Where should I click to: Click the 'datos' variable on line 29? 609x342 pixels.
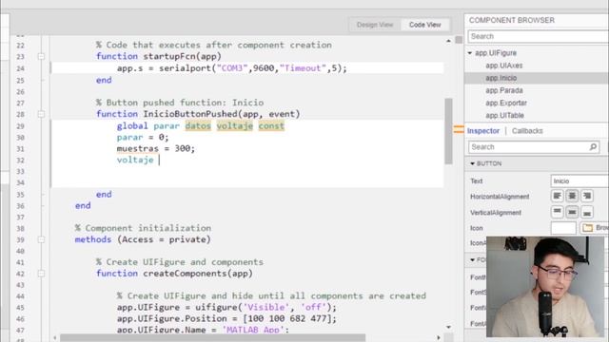coord(198,126)
